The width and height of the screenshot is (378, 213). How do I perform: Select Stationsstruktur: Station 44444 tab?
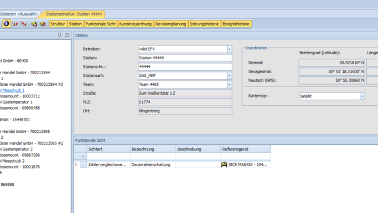74,14
